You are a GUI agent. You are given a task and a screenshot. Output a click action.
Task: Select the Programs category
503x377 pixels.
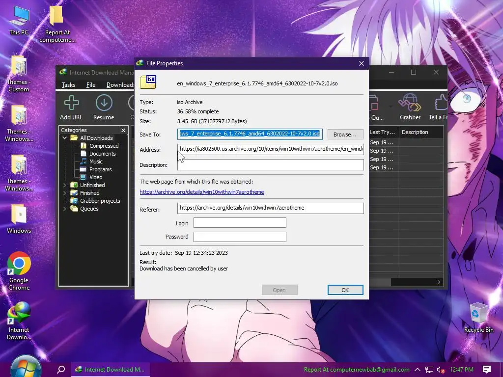(100, 169)
